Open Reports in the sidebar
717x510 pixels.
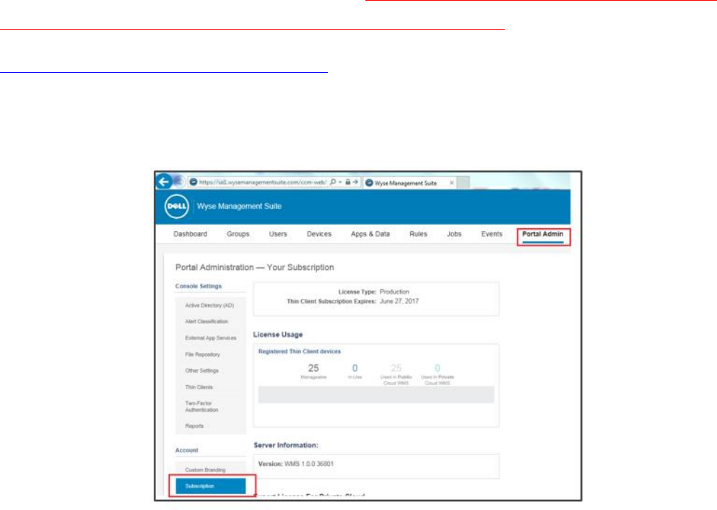(194, 425)
